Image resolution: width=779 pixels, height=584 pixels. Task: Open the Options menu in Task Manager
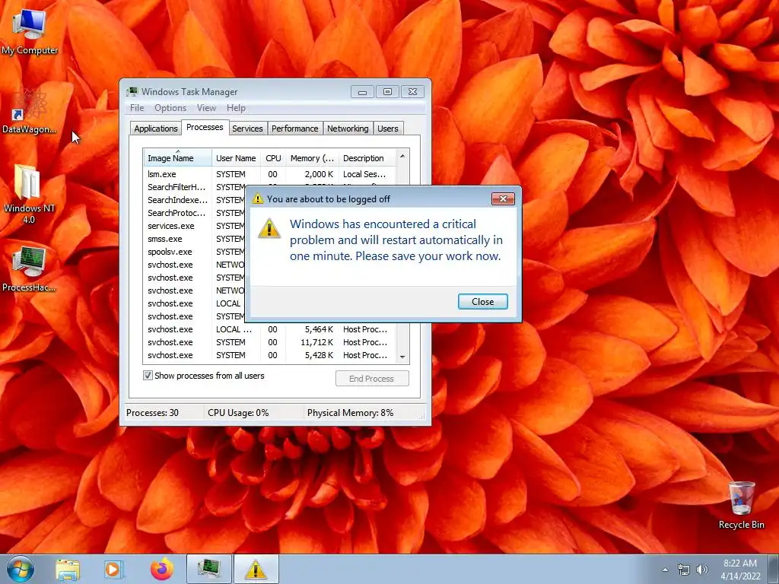[x=170, y=108]
